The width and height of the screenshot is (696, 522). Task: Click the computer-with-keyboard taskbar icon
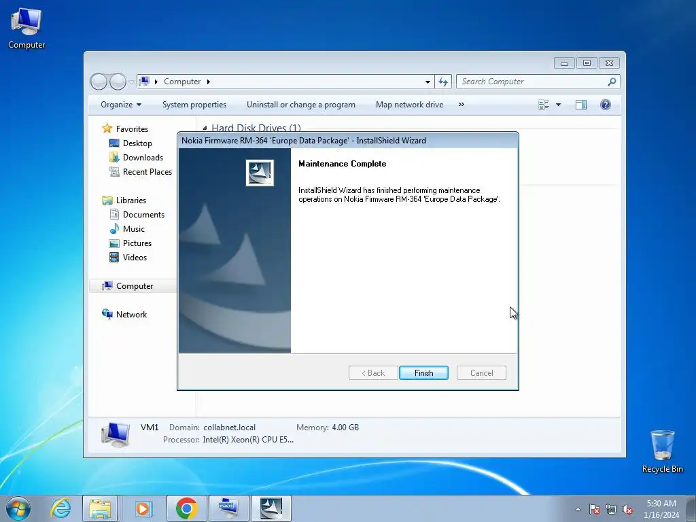click(229, 508)
